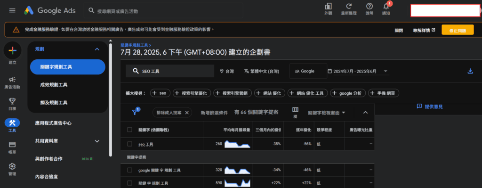The image size is (482, 188).
Task: Add 'google 分析' suggestion chip
Action: (x=348, y=93)
